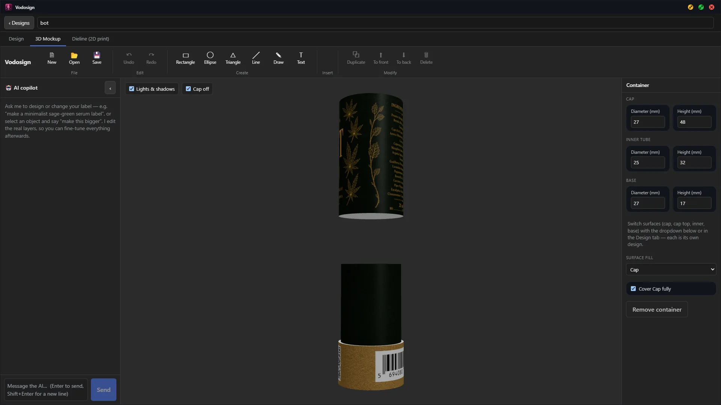721x405 pixels.
Task: Collapse the AI copilot panel
Action: [110, 88]
